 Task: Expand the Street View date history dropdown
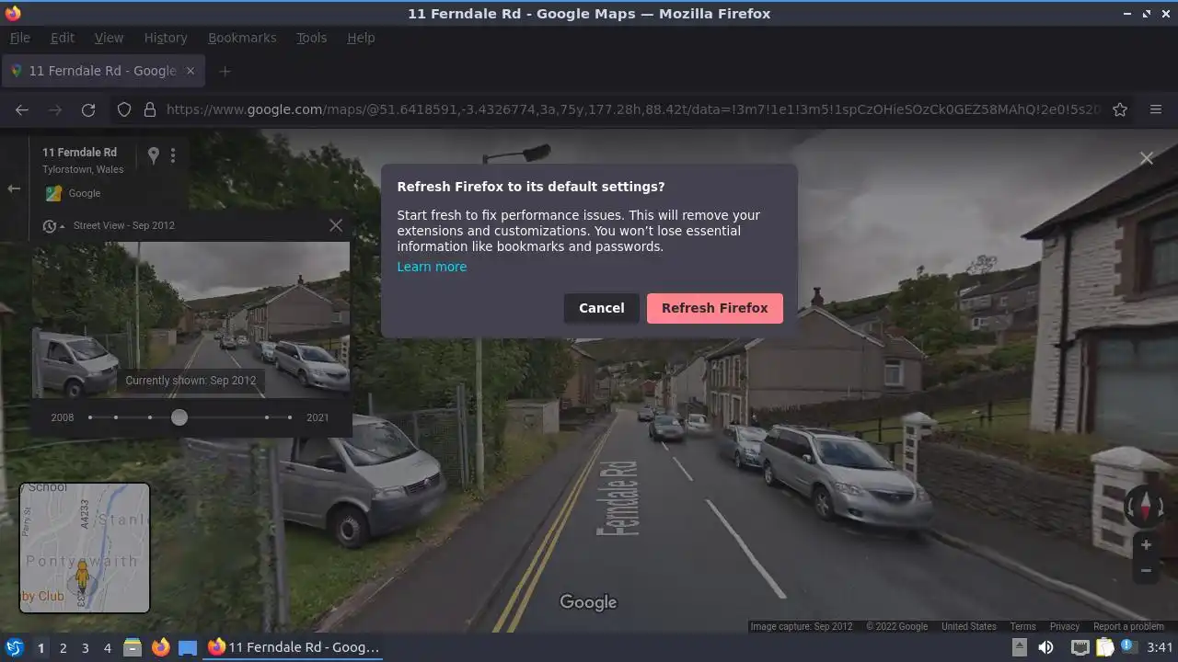pos(53,226)
